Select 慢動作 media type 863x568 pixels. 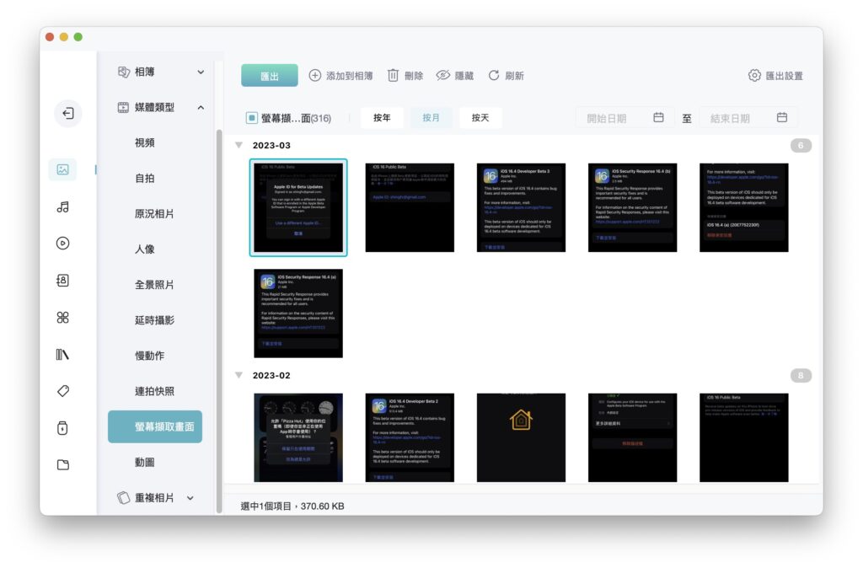click(x=150, y=356)
